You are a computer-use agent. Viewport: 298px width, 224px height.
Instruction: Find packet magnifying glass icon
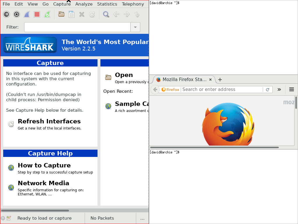[x=106, y=14]
